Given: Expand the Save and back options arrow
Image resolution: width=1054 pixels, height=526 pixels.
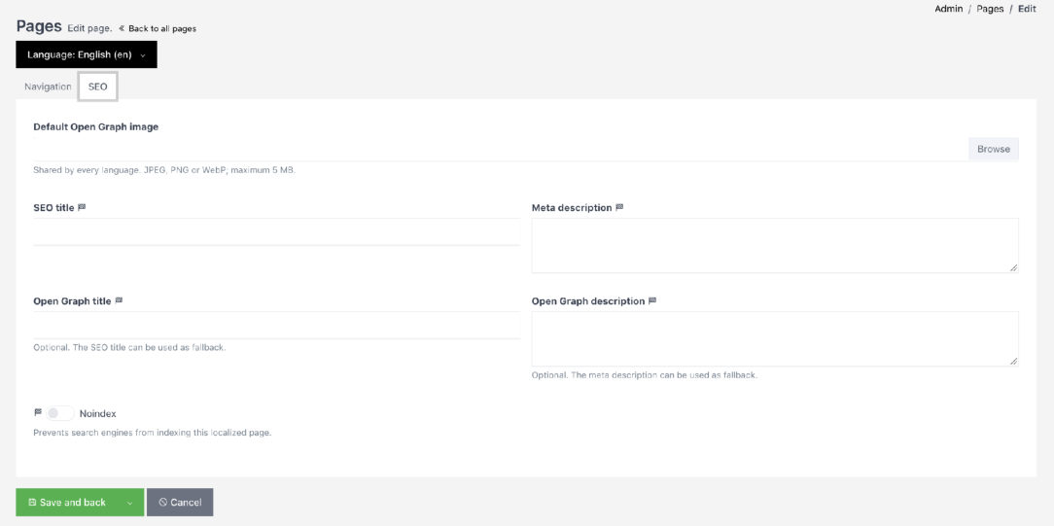Looking at the screenshot, I should click(x=130, y=503).
